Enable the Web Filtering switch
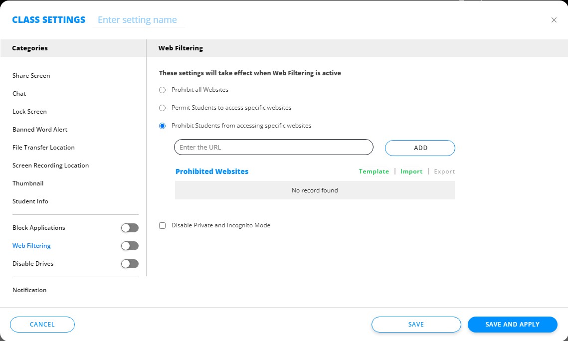 click(x=130, y=246)
